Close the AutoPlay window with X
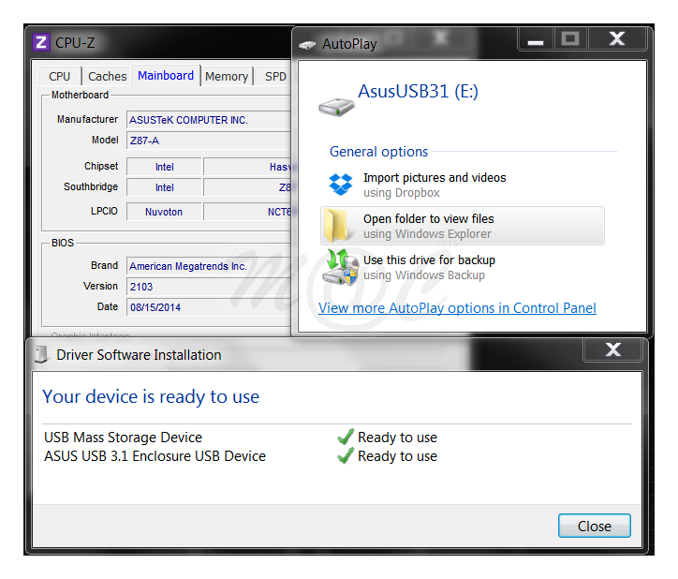This screenshot has height=579, width=678. (617, 39)
